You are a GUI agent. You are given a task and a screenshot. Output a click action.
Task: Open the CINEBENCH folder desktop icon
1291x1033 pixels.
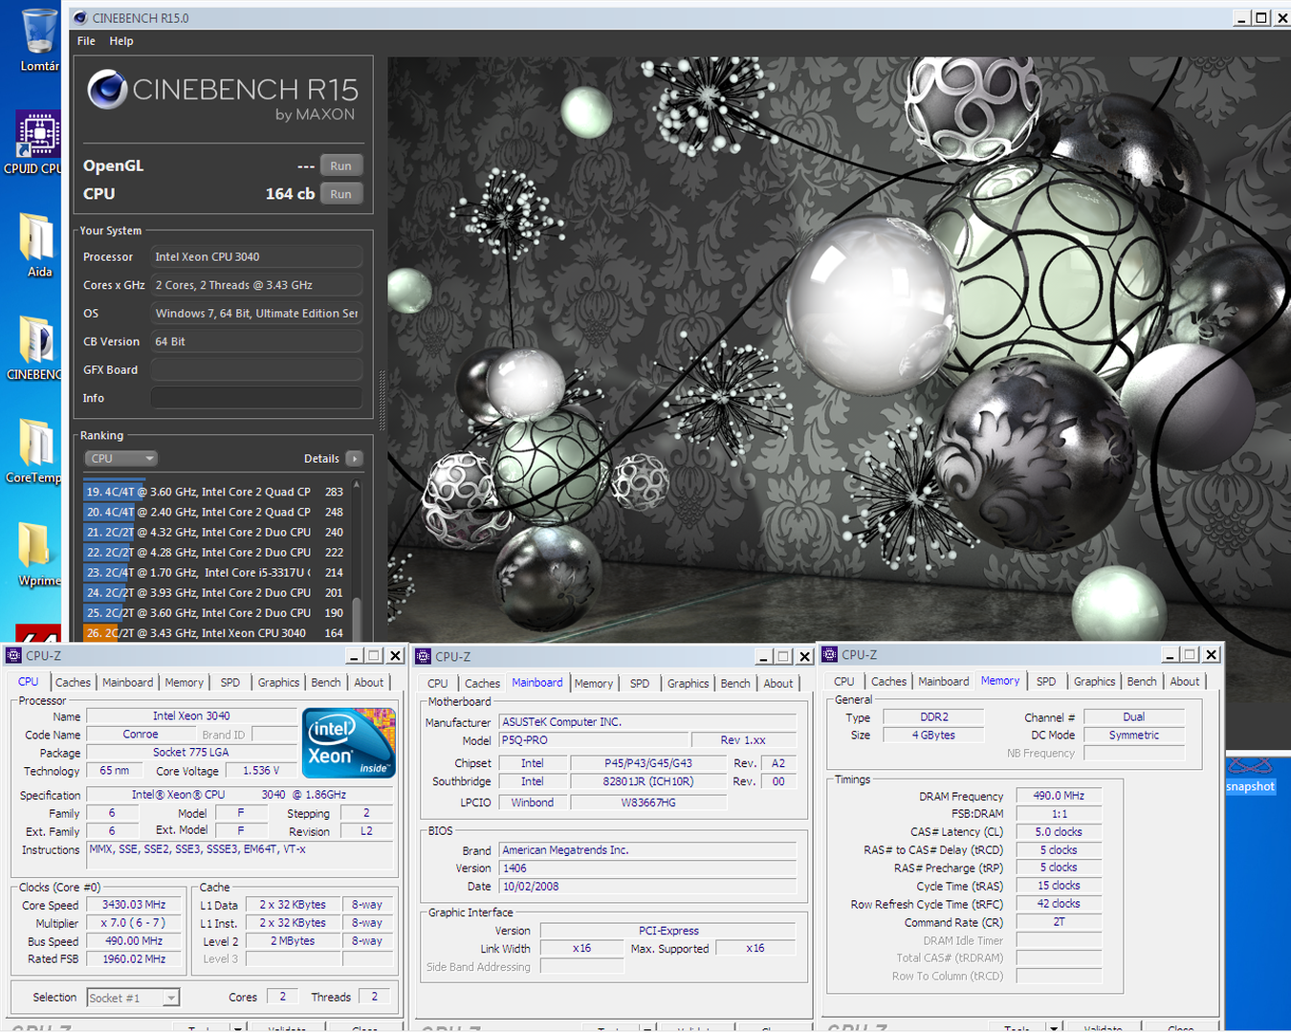point(36,348)
